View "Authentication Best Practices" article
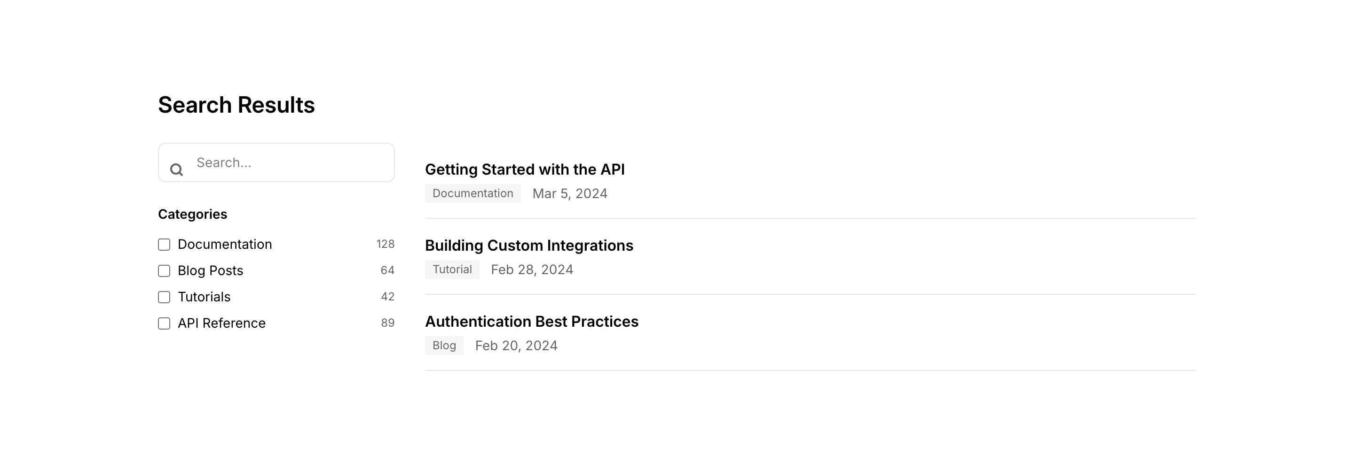 point(531,322)
